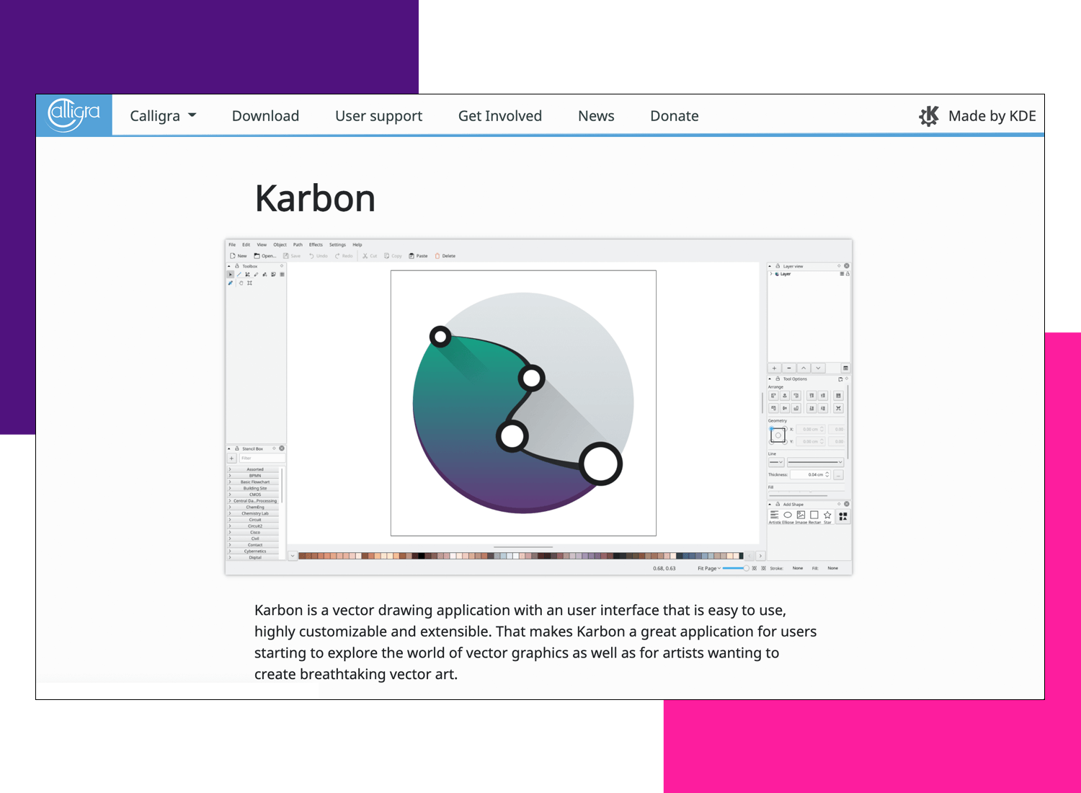
Task: Click the Made by KDE link
Action: click(x=977, y=115)
